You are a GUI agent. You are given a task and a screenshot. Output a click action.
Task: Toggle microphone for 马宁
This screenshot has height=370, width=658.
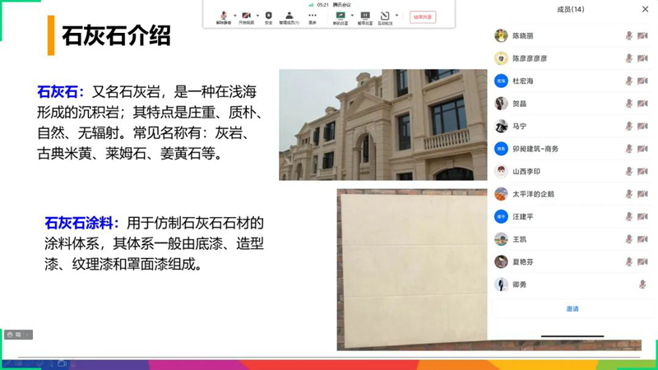coord(629,126)
